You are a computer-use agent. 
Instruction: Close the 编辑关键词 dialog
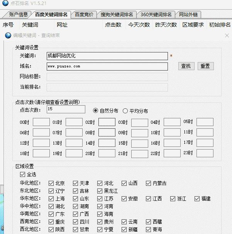point(227,35)
